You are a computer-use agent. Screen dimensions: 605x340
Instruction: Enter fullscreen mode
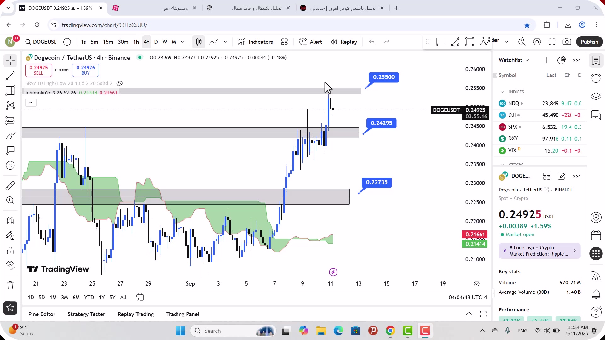click(x=552, y=42)
